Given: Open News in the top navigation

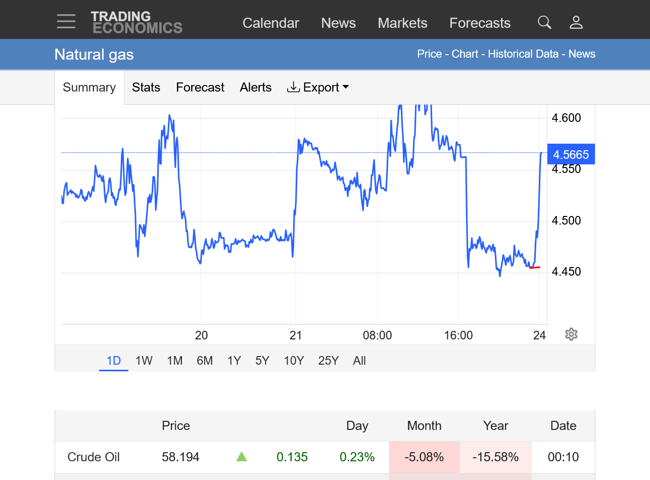Looking at the screenshot, I should [338, 23].
